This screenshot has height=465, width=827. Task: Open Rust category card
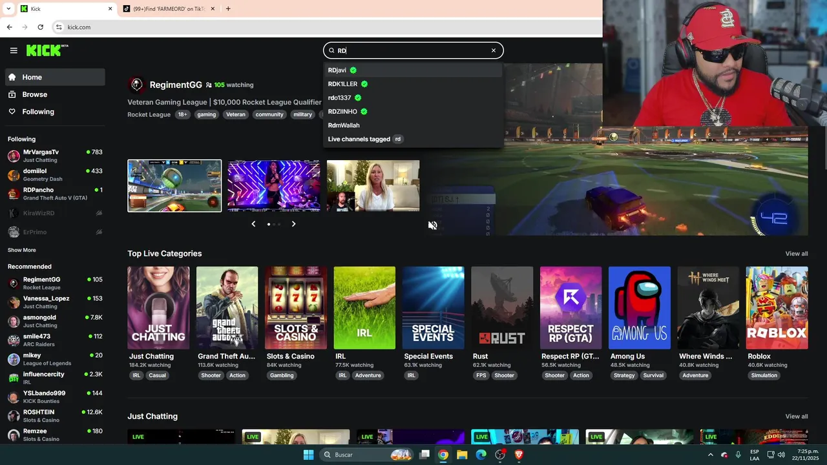pos(502,308)
